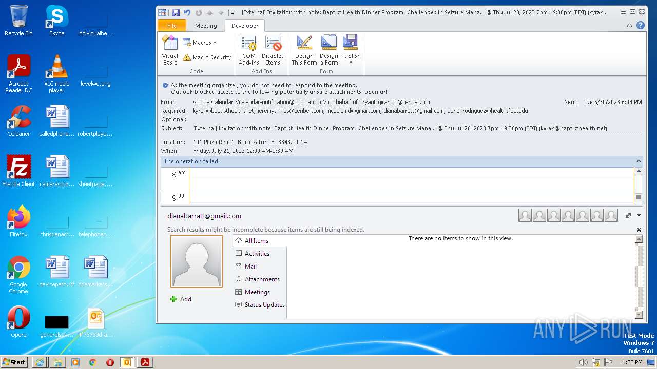Click the Undo arrow in the title bar
Viewport: 657px width, 369px height.
[x=187, y=12]
